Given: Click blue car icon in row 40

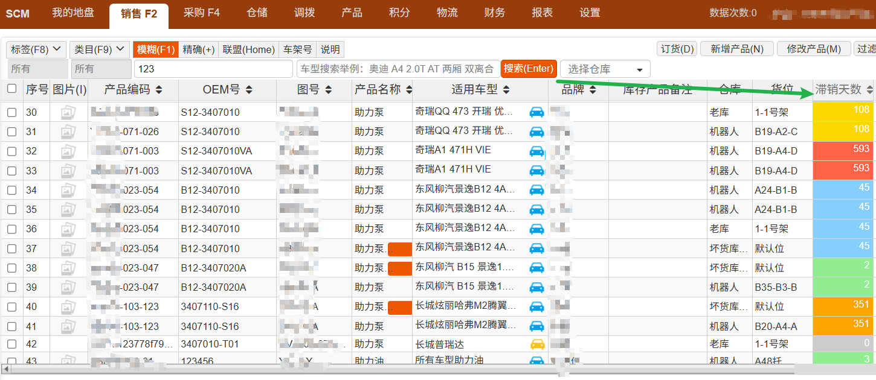Looking at the screenshot, I should pyautogui.click(x=536, y=306).
